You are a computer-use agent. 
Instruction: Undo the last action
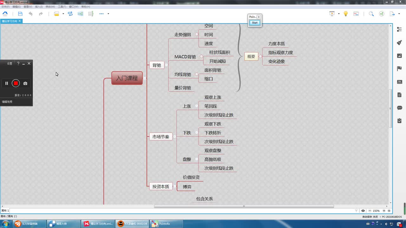pyautogui.click(x=30, y=14)
